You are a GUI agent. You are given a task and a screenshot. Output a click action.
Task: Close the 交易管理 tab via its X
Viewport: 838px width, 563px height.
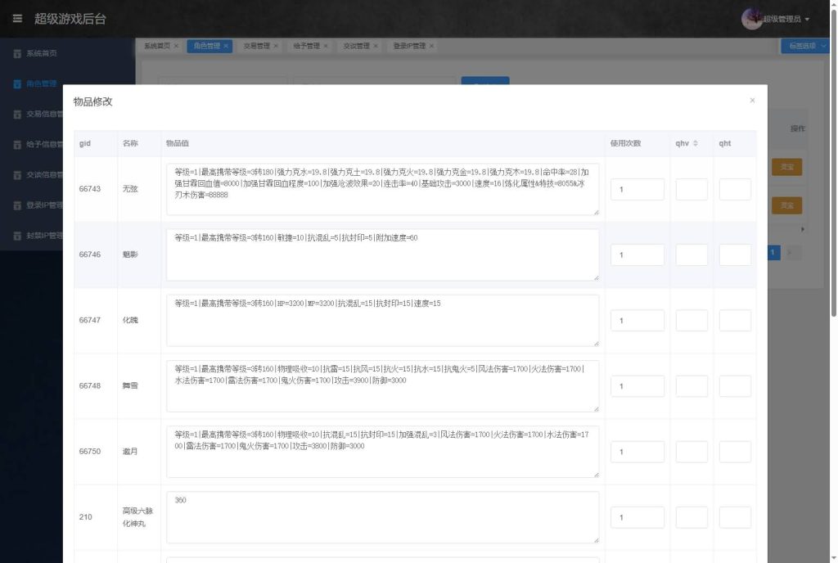(276, 47)
